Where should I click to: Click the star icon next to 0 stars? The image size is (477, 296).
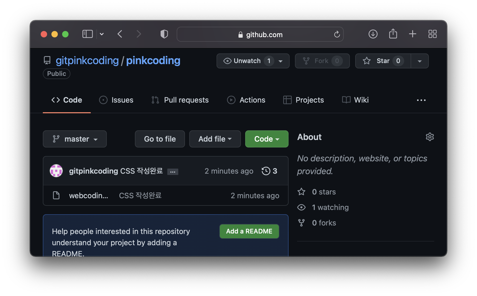[x=301, y=192]
